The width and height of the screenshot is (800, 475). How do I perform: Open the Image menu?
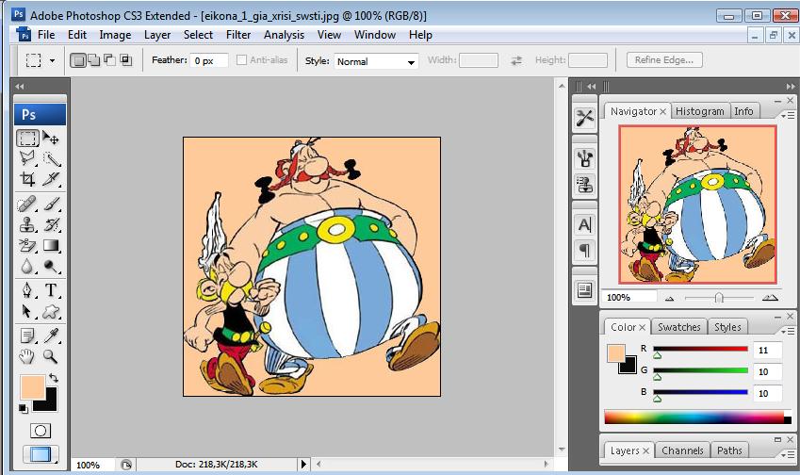click(x=115, y=35)
